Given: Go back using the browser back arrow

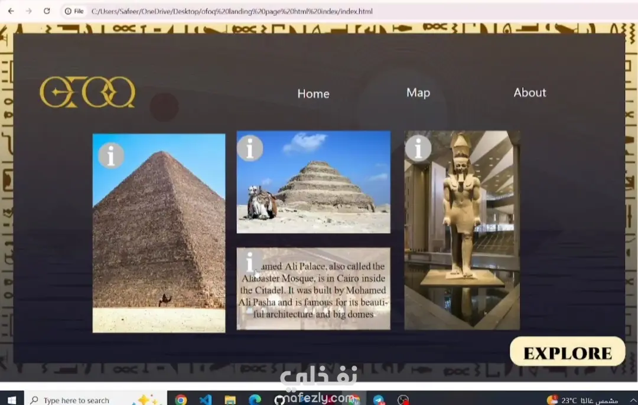Looking at the screenshot, I should pyautogui.click(x=11, y=11).
